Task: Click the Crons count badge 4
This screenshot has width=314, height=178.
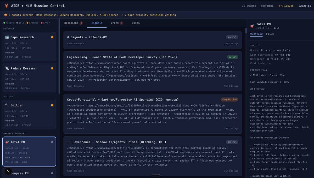Action: click(122, 23)
